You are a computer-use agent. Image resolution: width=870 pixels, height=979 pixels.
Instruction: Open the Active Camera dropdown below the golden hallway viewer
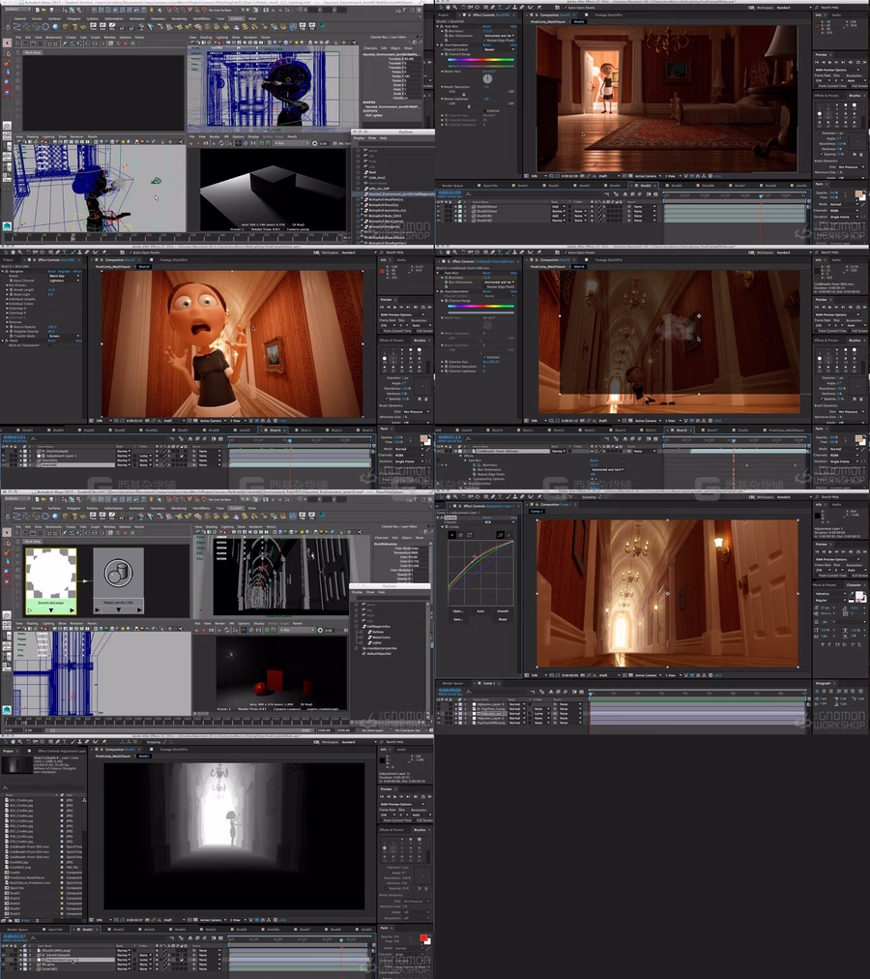(x=648, y=675)
